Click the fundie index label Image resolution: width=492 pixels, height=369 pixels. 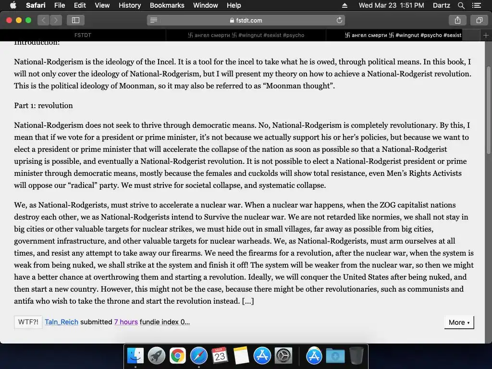pyautogui.click(x=165, y=322)
